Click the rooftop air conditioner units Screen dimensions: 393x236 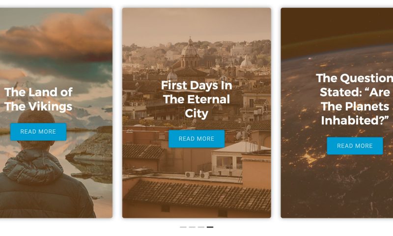point(197,175)
